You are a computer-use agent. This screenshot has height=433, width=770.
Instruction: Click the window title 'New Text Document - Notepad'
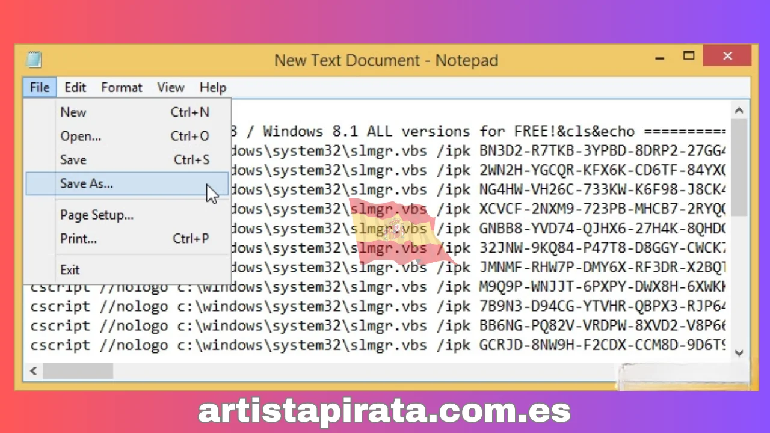coord(386,60)
